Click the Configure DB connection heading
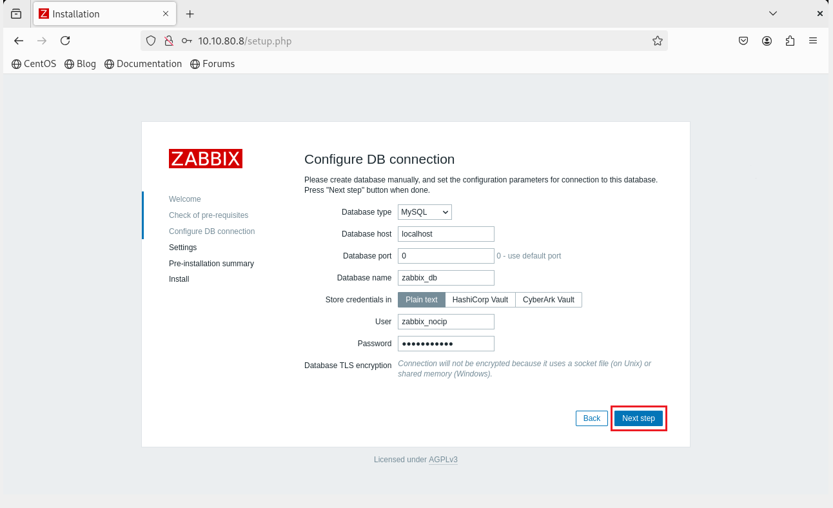Viewport: 833px width, 508px height. (379, 159)
